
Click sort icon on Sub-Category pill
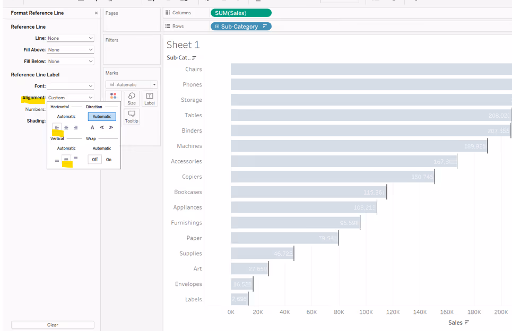click(265, 27)
